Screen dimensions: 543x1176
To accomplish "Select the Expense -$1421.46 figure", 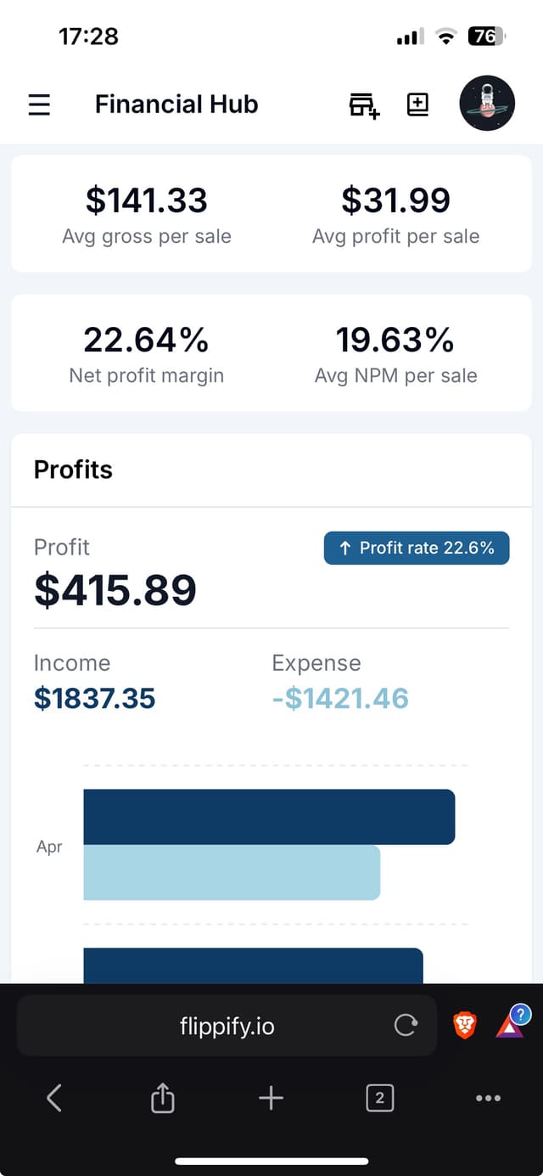I will tap(340, 697).
